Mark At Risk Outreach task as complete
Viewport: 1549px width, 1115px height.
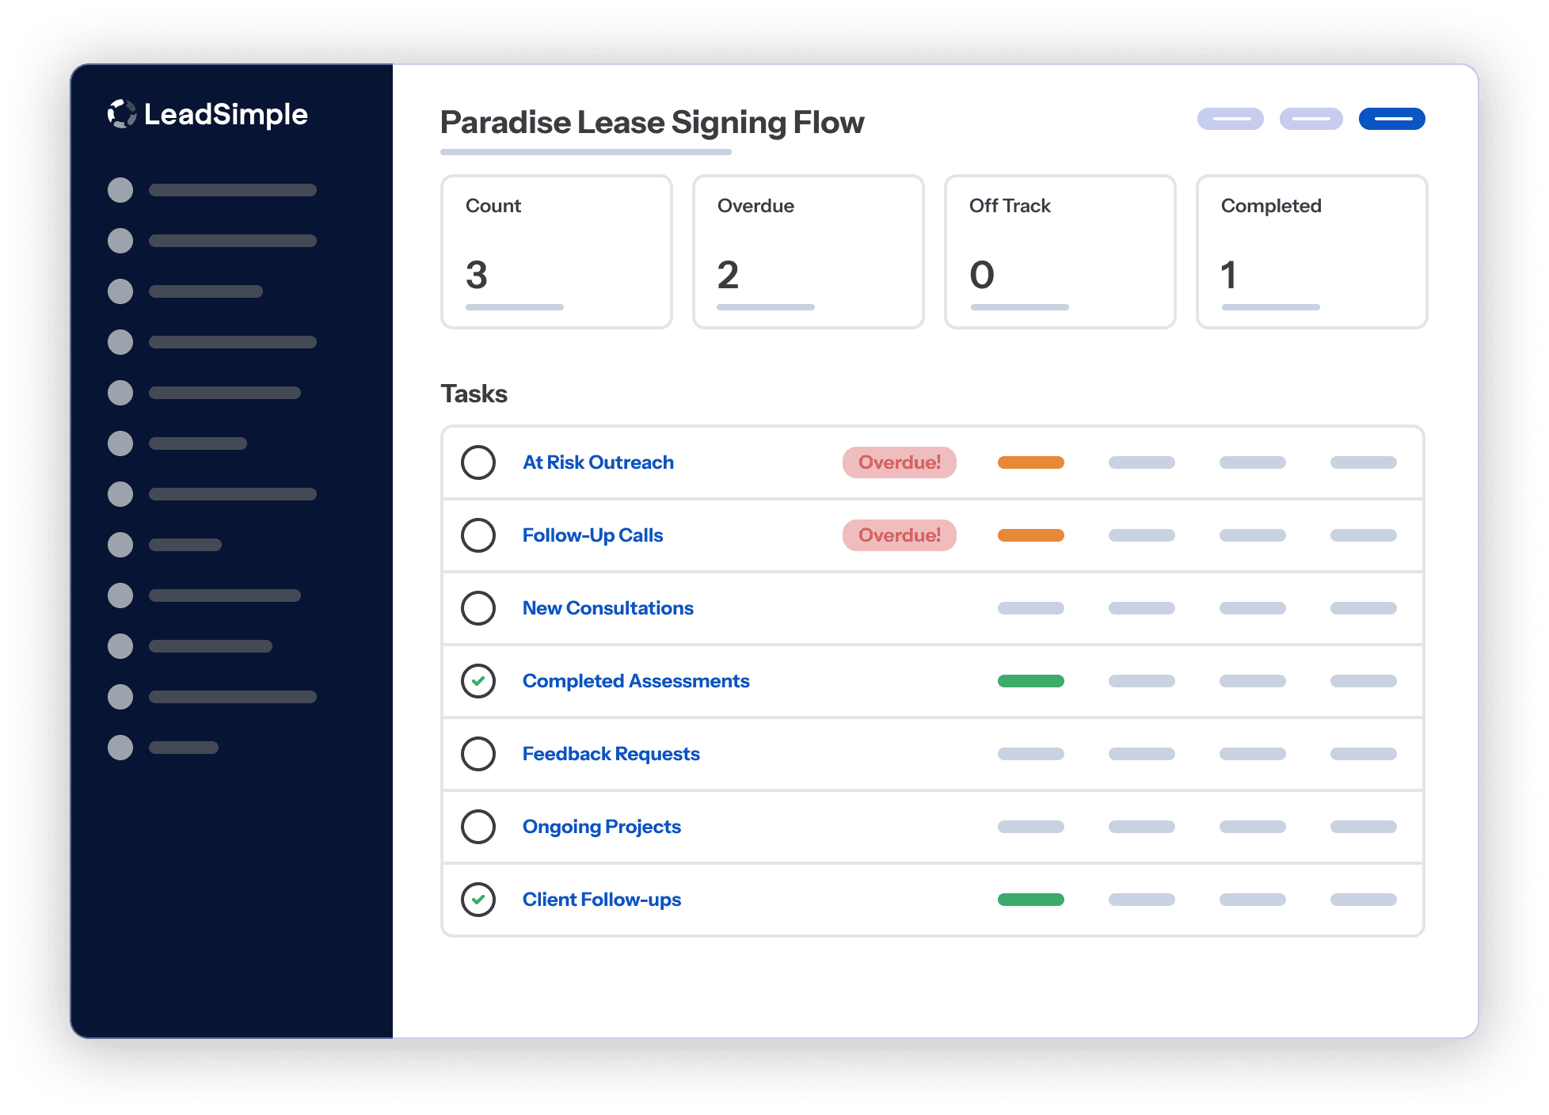478,462
